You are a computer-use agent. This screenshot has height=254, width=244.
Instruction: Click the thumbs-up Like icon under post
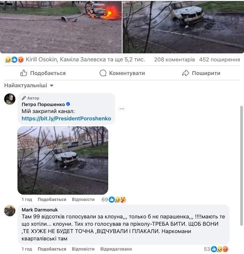coord(24,73)
